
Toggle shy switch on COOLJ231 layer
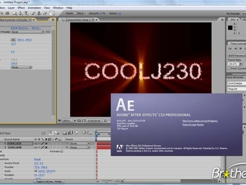pos(36,144)
